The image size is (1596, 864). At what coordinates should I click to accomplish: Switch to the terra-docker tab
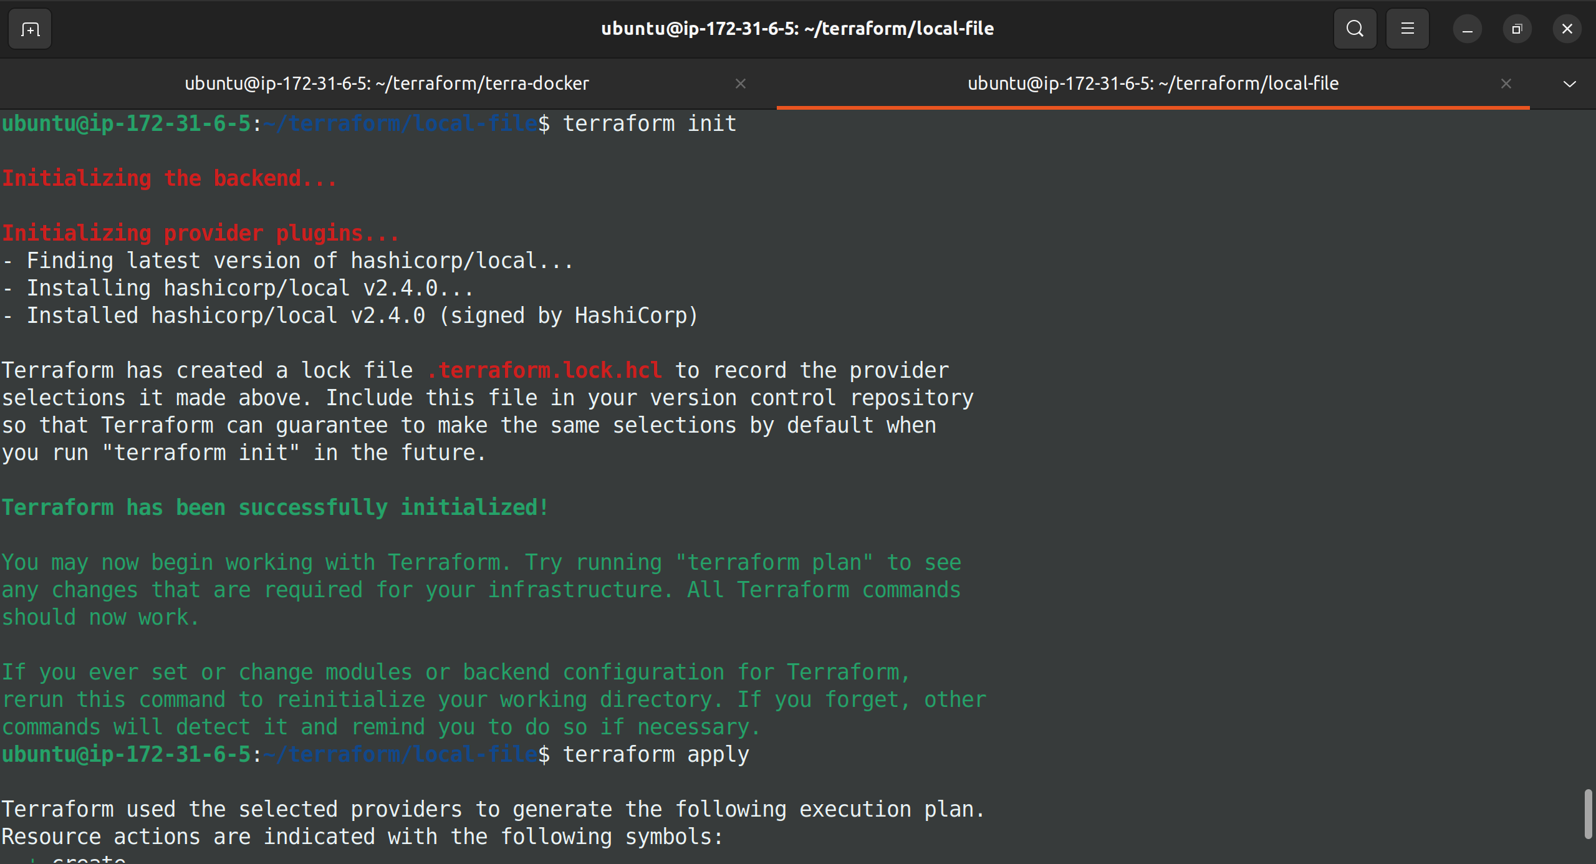387,84
